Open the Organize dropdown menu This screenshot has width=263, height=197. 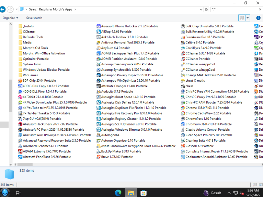10,18
